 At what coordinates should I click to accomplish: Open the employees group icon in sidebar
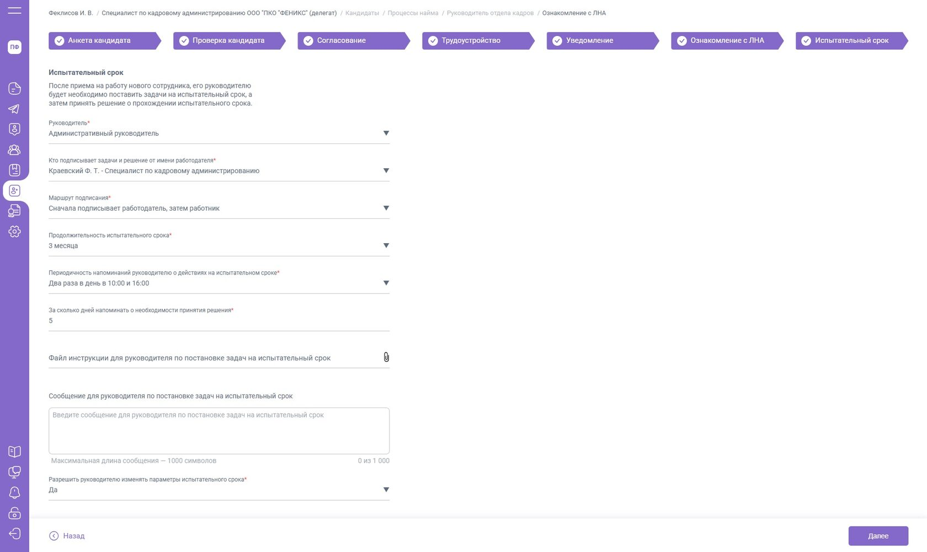point(14,149)
